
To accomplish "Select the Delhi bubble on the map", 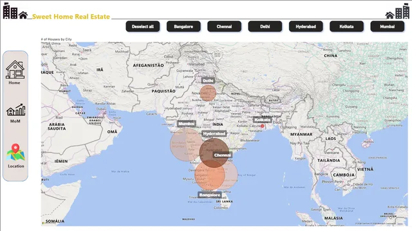I will point(208,93).
